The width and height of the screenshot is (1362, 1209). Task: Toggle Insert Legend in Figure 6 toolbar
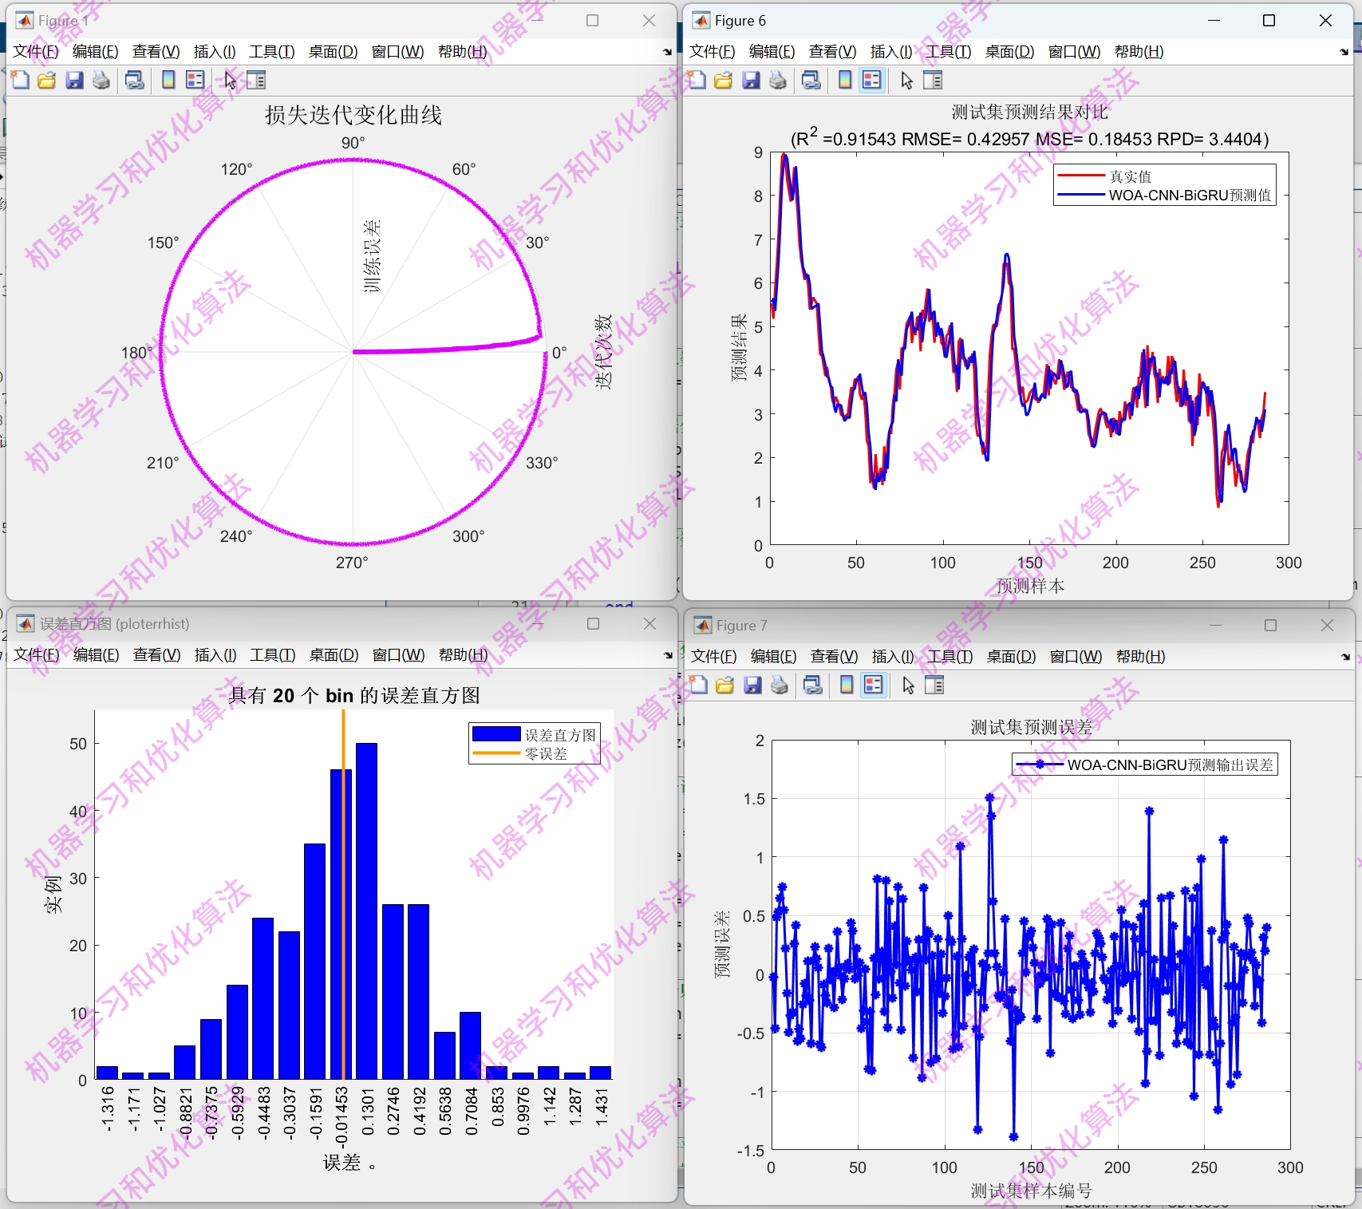pyautogui.click(x=872, y=80)
